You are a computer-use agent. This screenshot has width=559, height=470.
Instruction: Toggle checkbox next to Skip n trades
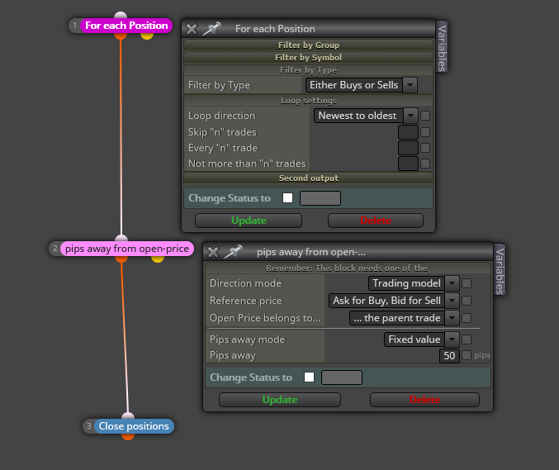(x=425, y=132)
